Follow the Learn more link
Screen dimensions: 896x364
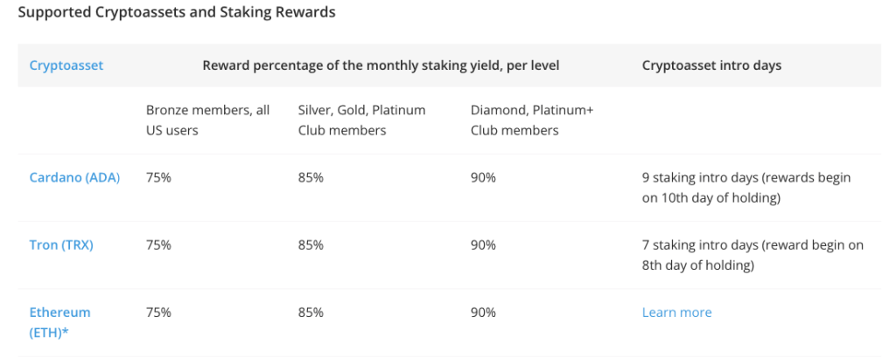coord(676,312)
